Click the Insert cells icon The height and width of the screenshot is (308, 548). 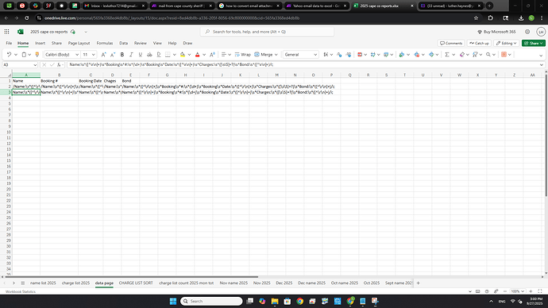click(x=402, y=55)
